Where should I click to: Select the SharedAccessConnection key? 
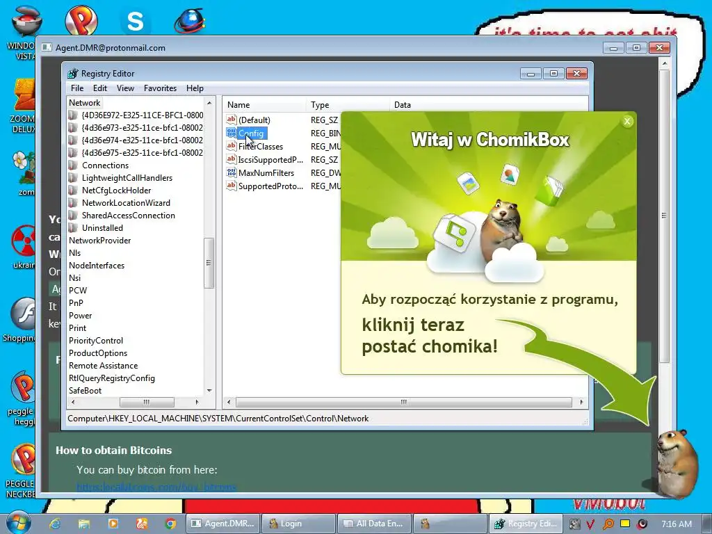128,216
